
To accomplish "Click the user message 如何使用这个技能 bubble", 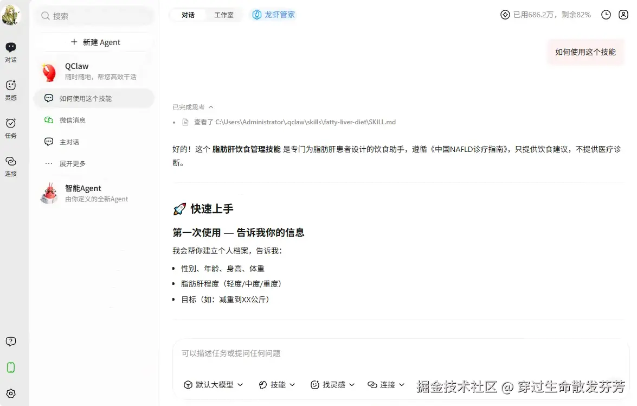I will [x=585, y=52].
